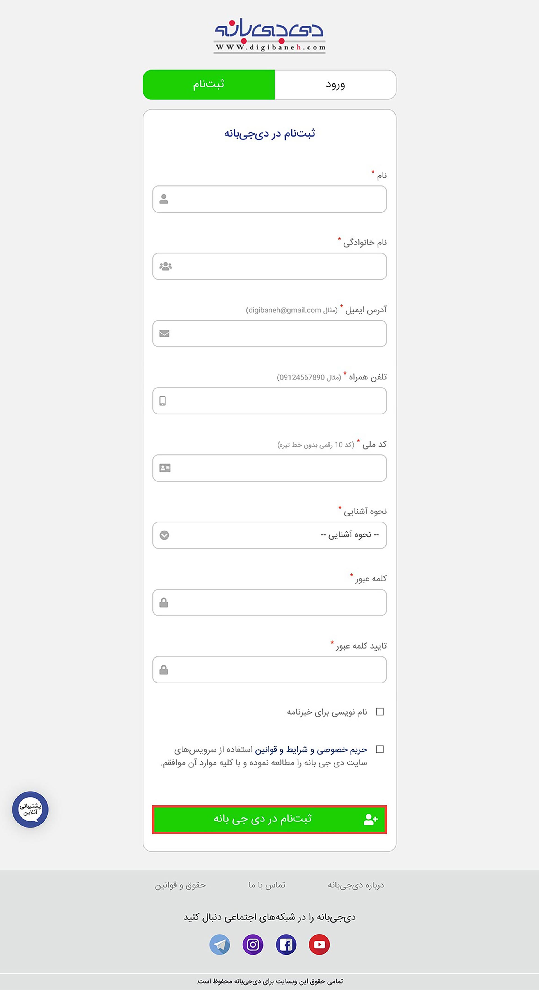
Task: Select the ثبت‌نام registration tab
Action: point(209,85)
